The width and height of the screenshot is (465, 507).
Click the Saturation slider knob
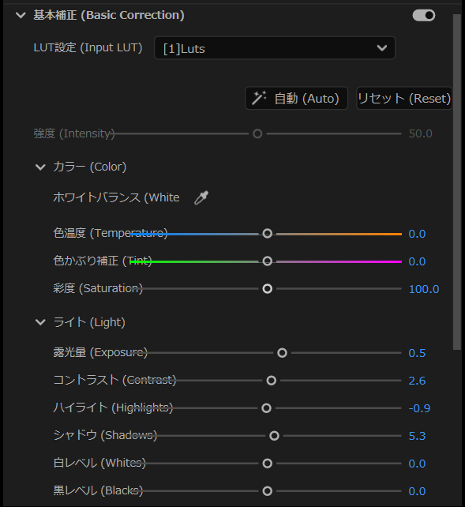click(268, 289)
